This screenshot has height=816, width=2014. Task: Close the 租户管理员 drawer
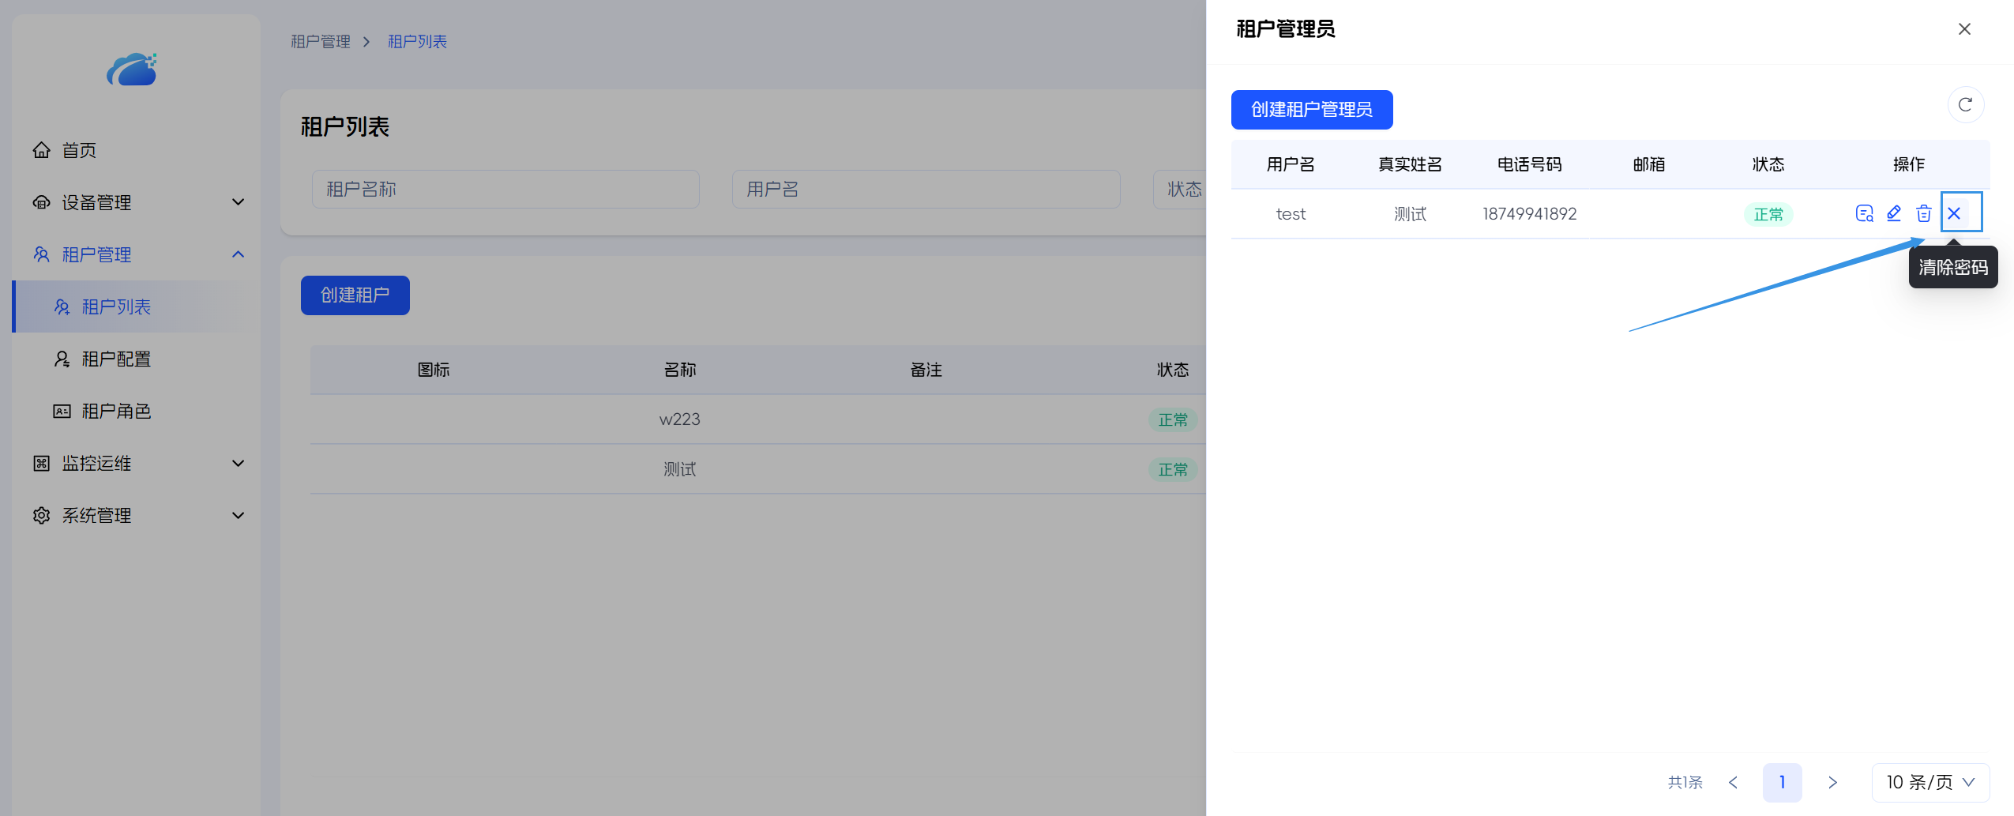pyautogui.click(x=1965, y=29)
